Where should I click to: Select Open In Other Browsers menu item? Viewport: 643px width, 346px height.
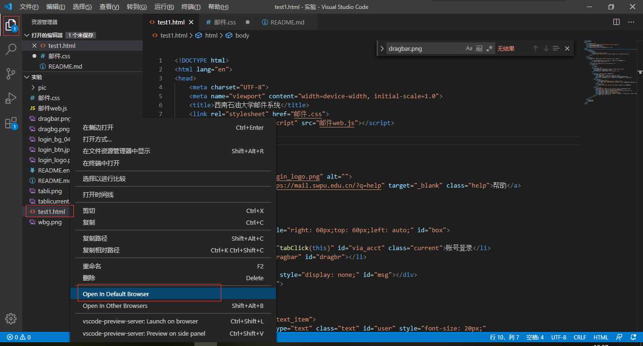pyautogui.click(x=173, y=306)
